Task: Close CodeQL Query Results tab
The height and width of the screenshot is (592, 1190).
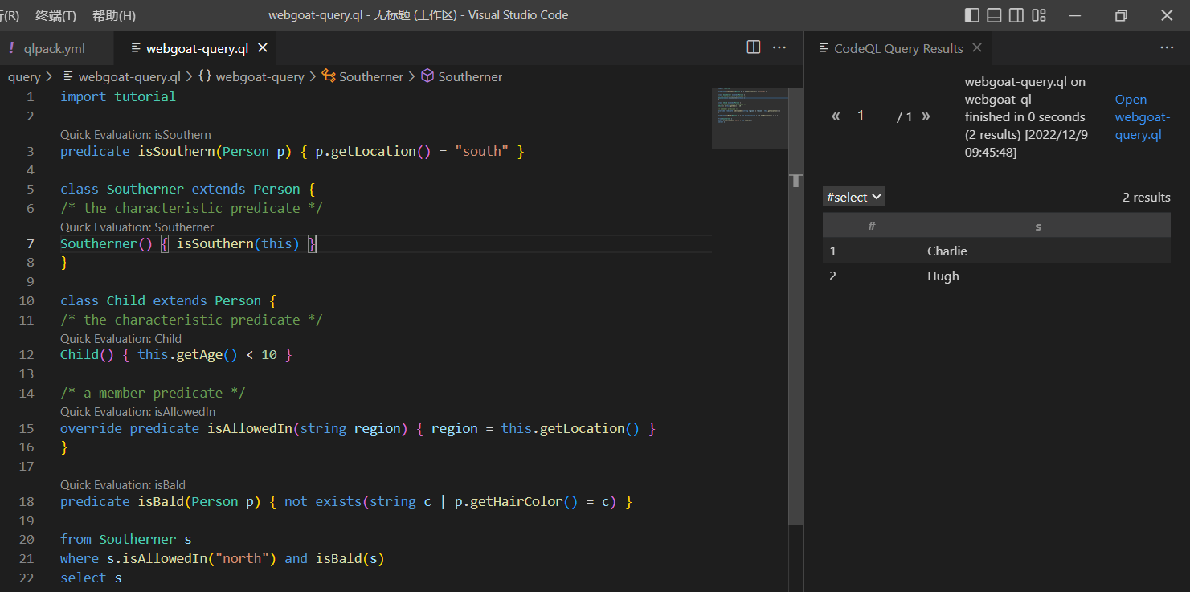Action: click(977, 47)
